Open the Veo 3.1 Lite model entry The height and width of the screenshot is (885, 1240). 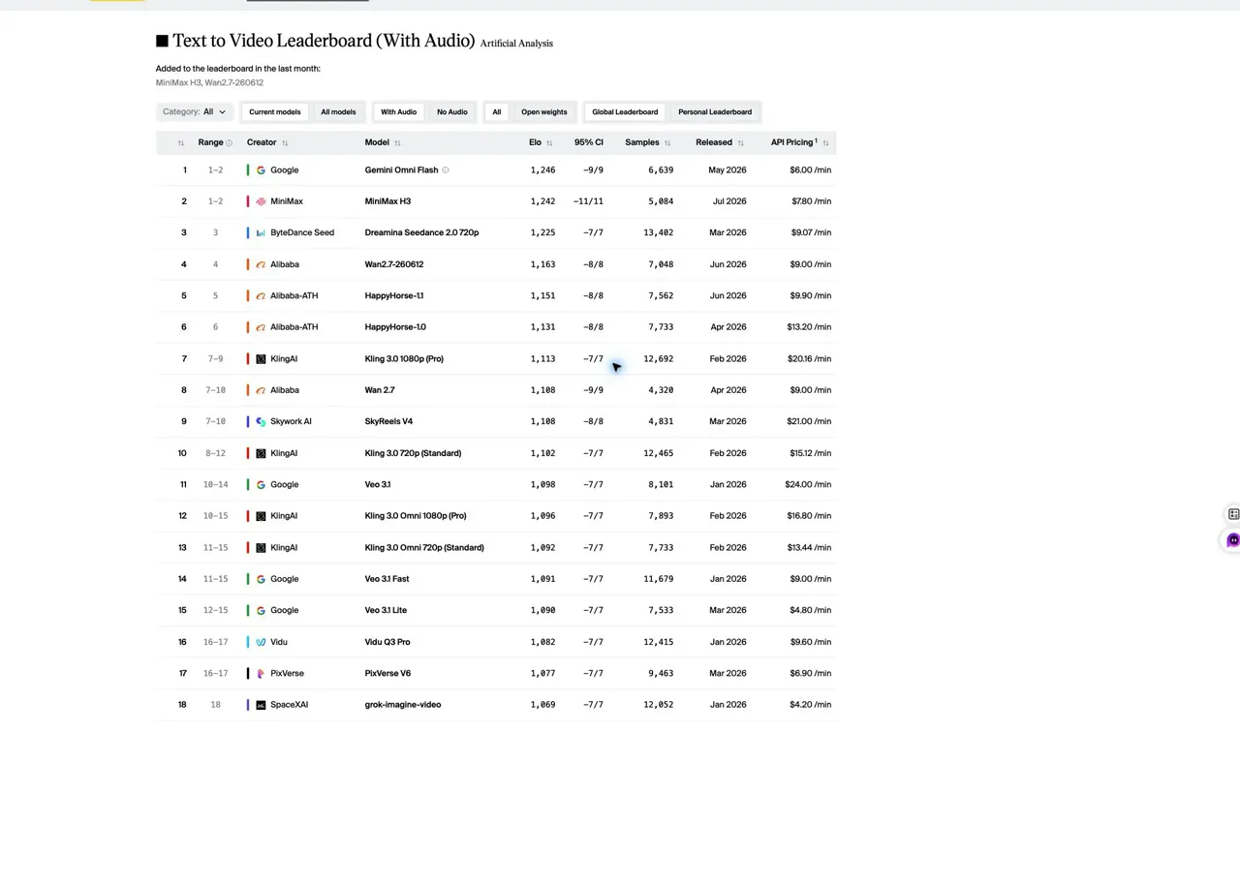pyautogui.click(x=386, y=611)
